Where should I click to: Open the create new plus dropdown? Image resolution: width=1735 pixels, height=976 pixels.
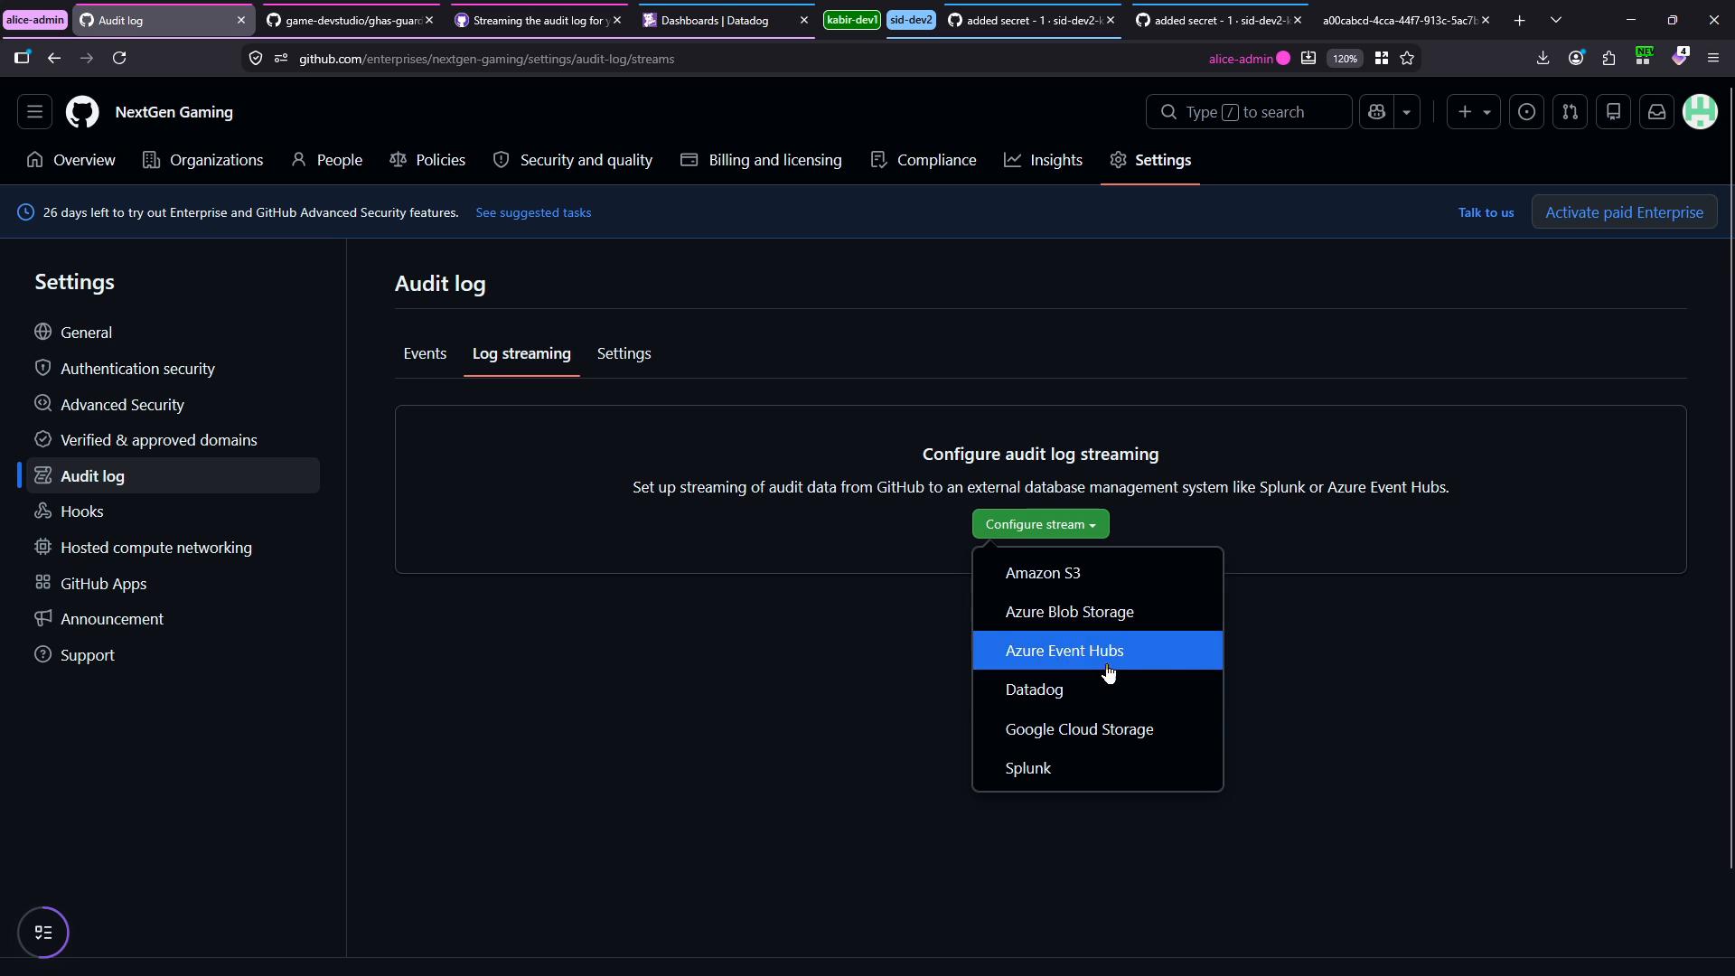coord(1473,112)
